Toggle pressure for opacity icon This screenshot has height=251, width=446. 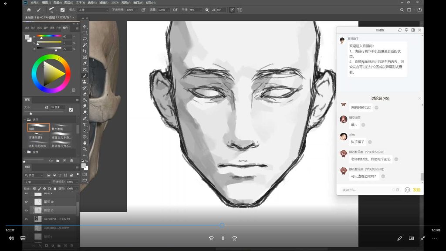143,10
